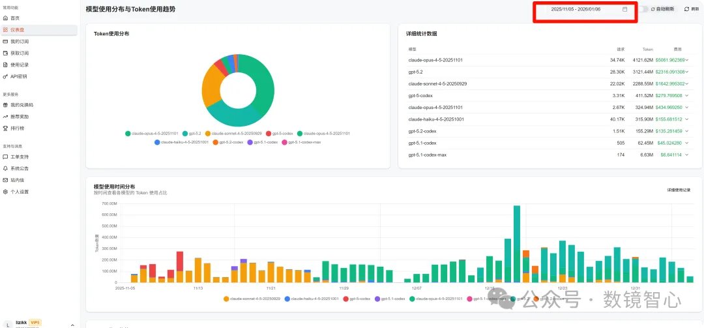
Task: Open 排行榜 trophy icon entry
Action: pyautogui.click(x=5, y=128)
